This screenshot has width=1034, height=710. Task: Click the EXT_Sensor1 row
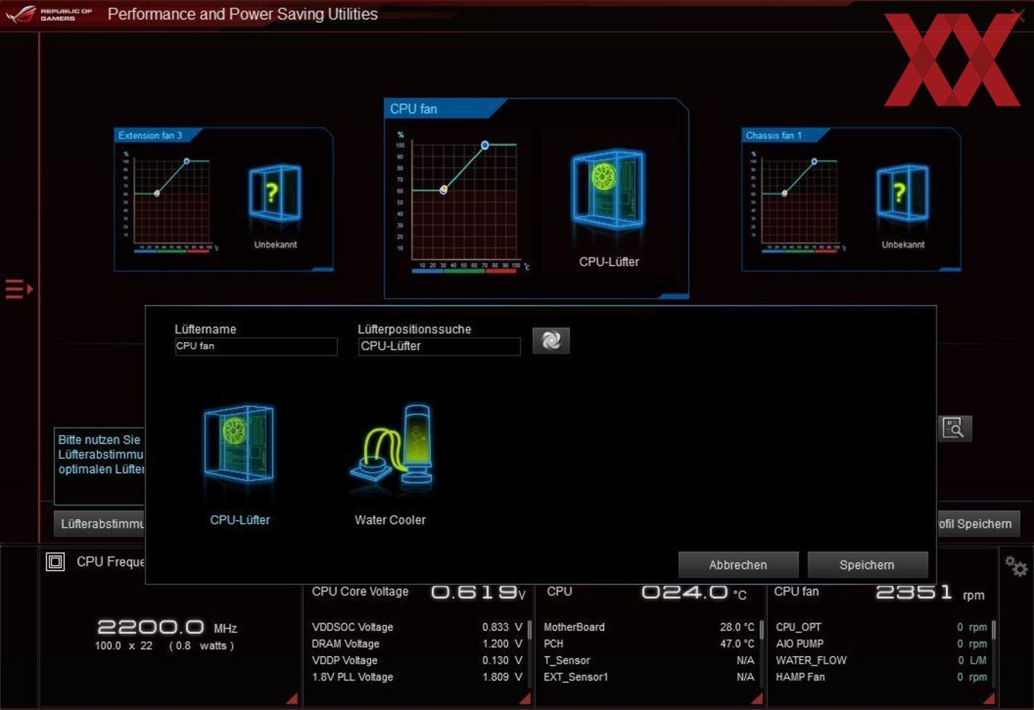[649, 677]
